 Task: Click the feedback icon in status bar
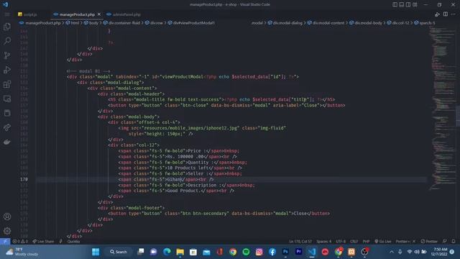coord(445,242)
